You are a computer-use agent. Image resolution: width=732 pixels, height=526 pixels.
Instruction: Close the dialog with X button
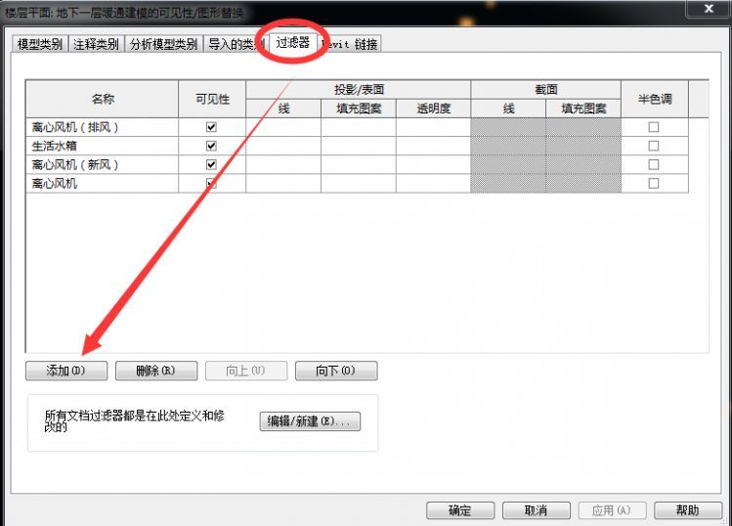point(709,9)
